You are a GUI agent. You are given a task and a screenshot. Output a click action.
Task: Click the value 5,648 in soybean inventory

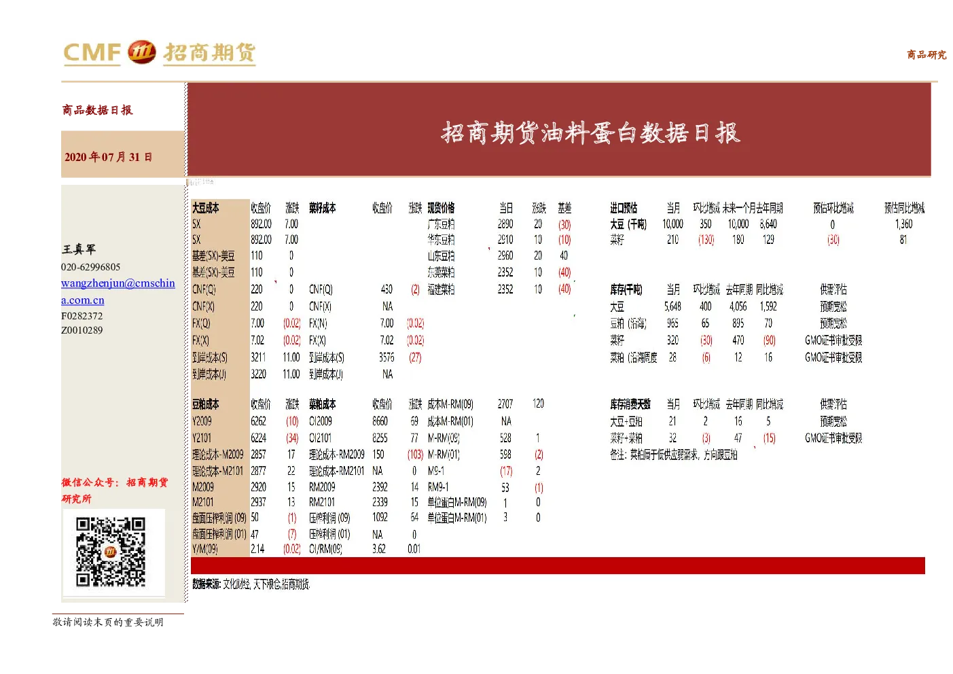(672, 306)
